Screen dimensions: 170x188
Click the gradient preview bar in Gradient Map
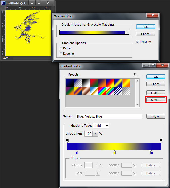92,32
